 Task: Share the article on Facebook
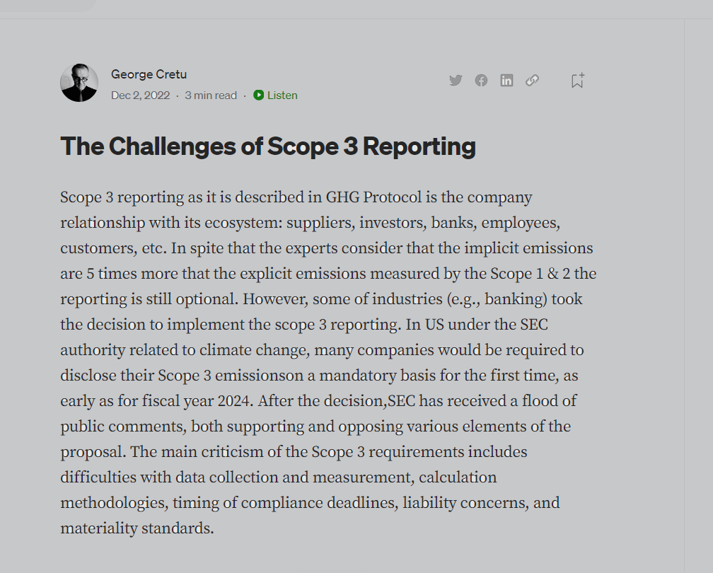[481, 81]
